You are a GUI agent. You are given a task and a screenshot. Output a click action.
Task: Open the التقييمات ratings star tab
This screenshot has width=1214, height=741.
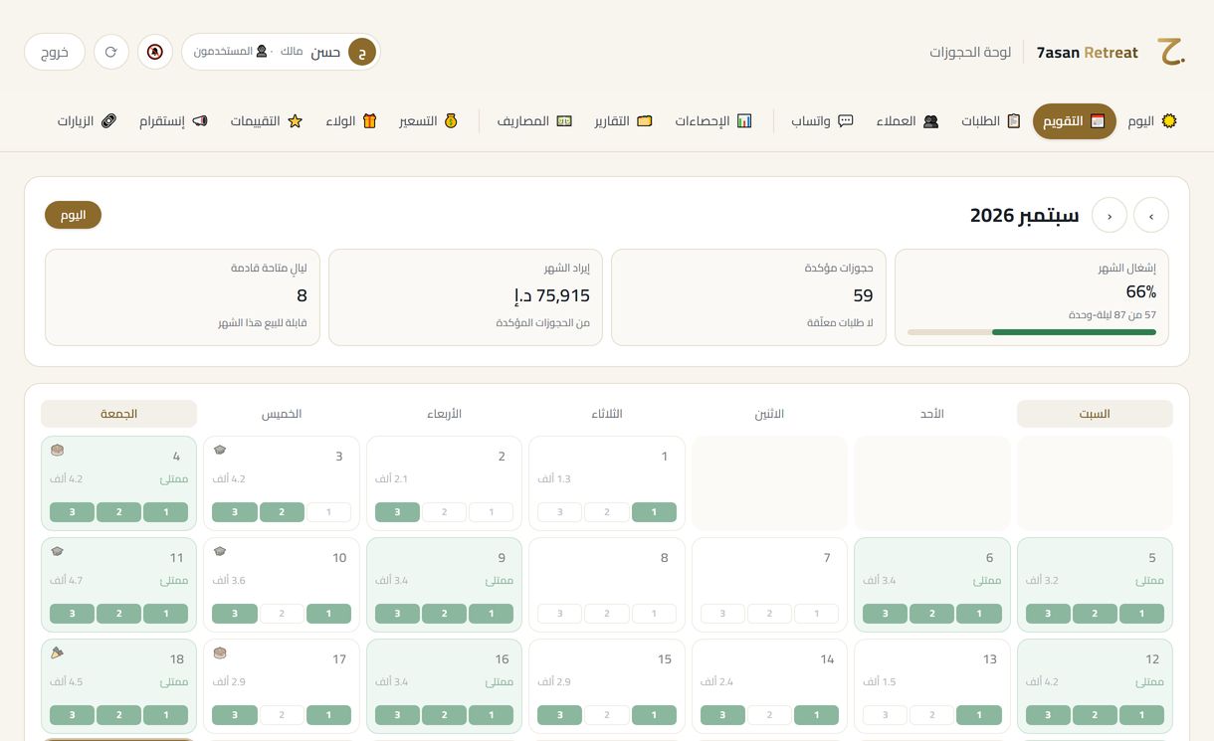pyautogui.click(x=267, y=121)
